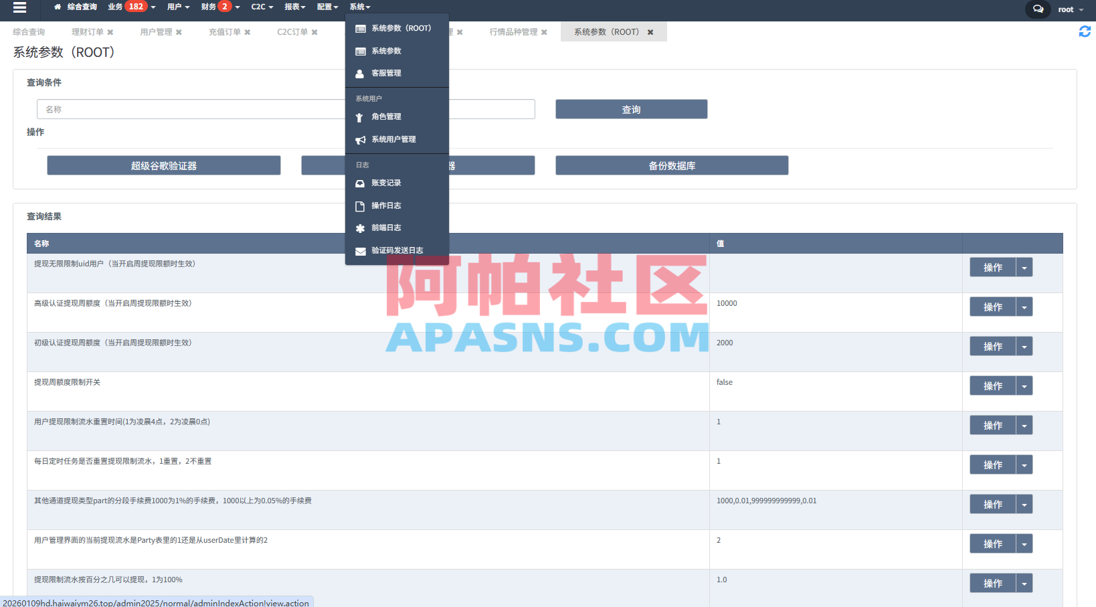Click 备份数据库 button
Screen dimensions: 1096x607
tap(672, 165)
